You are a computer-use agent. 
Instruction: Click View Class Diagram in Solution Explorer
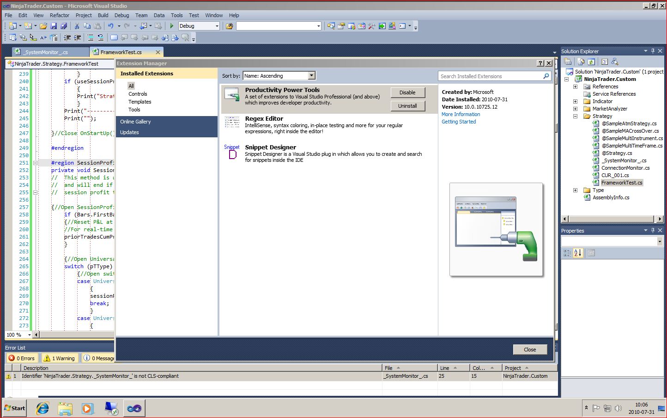[614, 61]
